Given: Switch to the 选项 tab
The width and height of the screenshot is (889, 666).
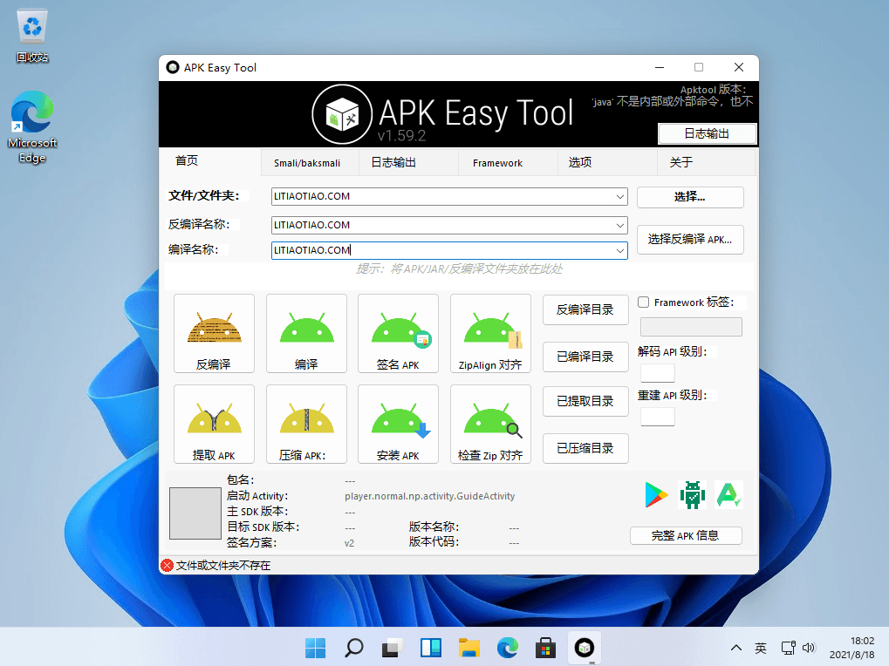Looking at the screenshot, I should point(607,163).
